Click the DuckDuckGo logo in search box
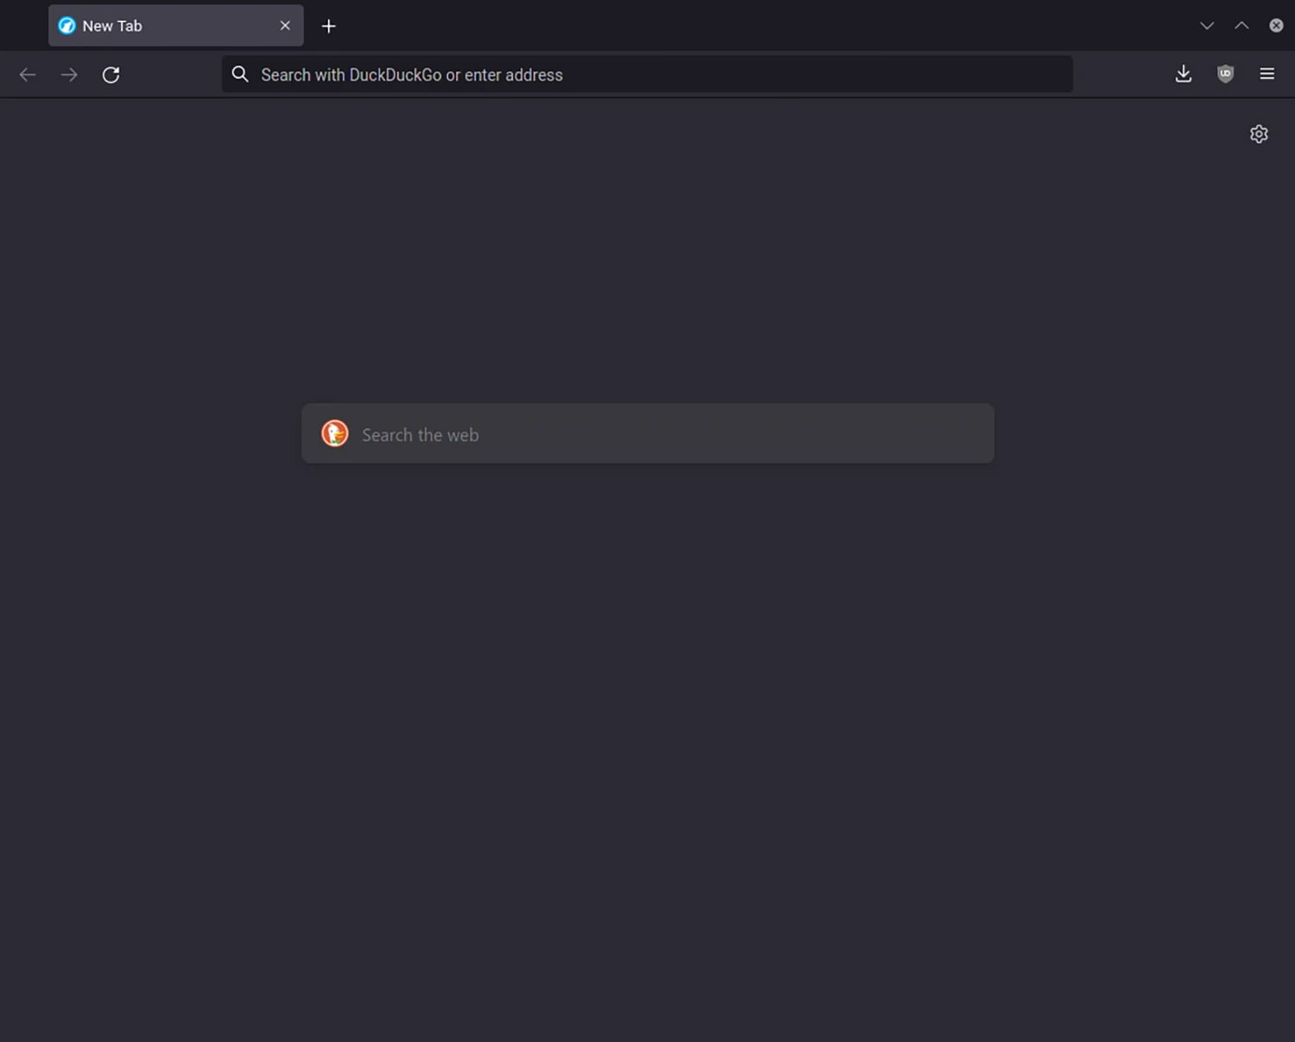 coord(335,433)
